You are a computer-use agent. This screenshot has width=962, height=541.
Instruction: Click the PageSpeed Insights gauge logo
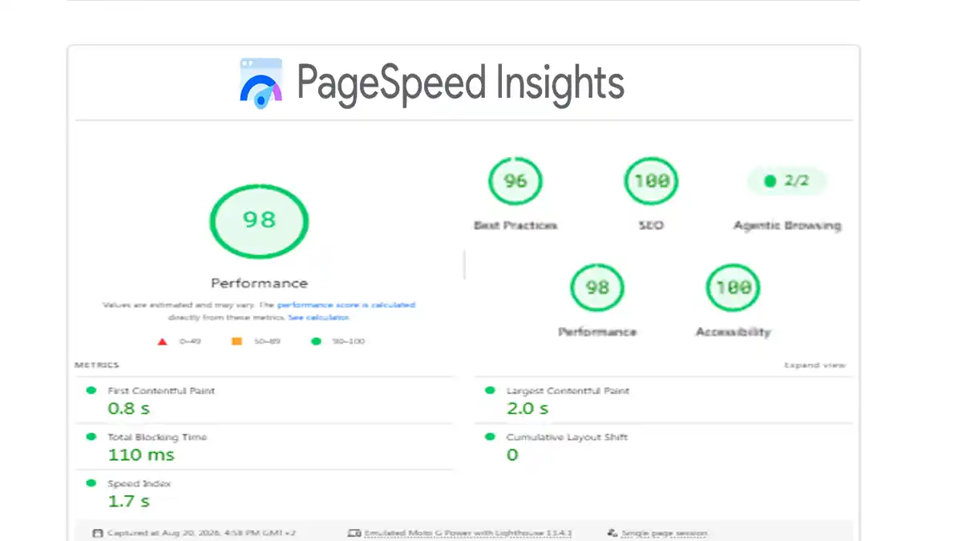tap(261, 83)
